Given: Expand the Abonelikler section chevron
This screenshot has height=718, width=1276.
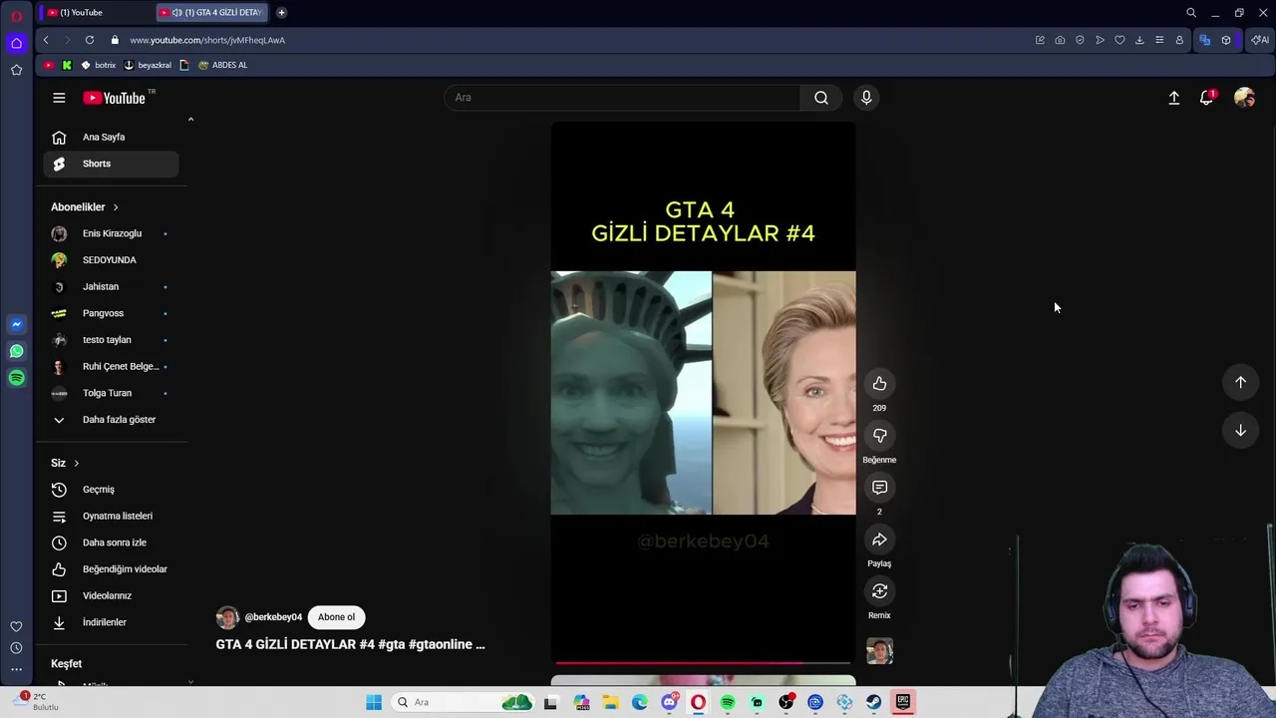Looking at the screenshot, I should point(116,207).
